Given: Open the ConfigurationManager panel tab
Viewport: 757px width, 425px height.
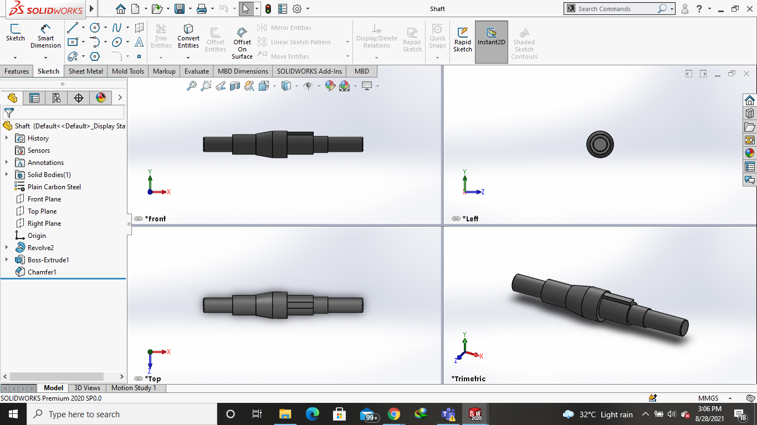Looking at the screenshot, I should pyautogui.click(x=57, y=98).
